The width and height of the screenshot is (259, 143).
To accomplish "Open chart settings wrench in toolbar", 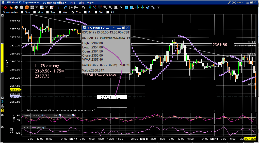I will point(153,7).
